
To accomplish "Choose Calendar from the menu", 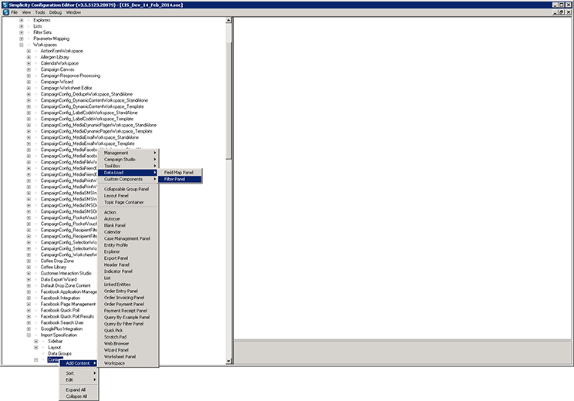I will pyautogui.click(x=128, y=232).
